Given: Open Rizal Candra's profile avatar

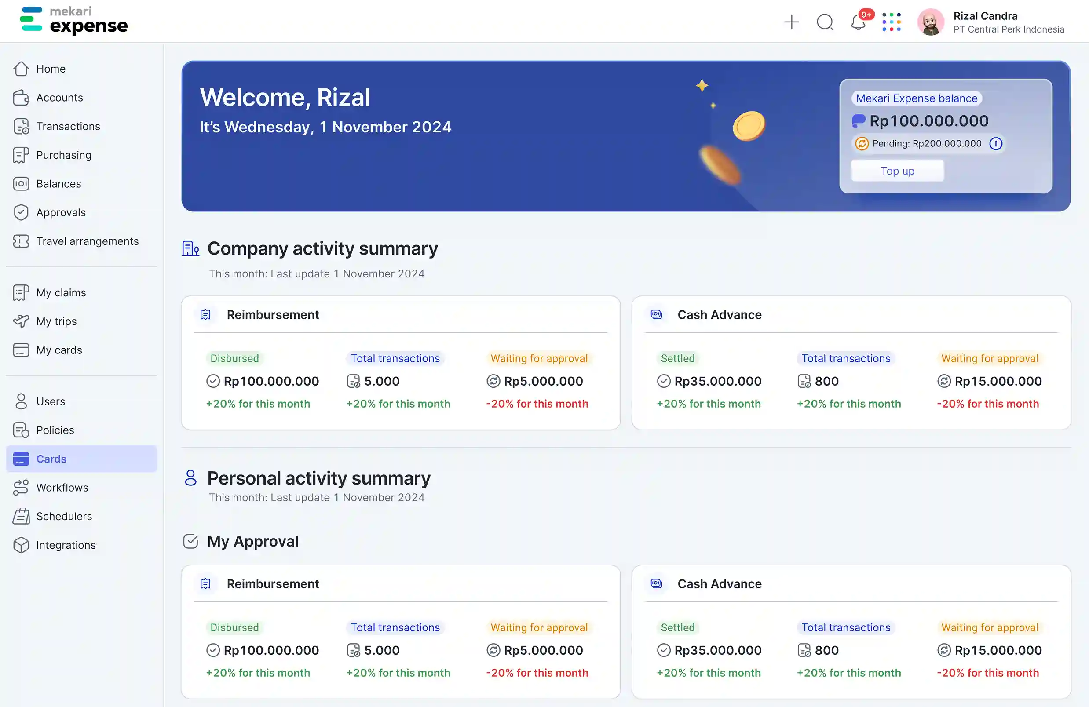Looking at the screenshot, I should (x=931, y=22).
